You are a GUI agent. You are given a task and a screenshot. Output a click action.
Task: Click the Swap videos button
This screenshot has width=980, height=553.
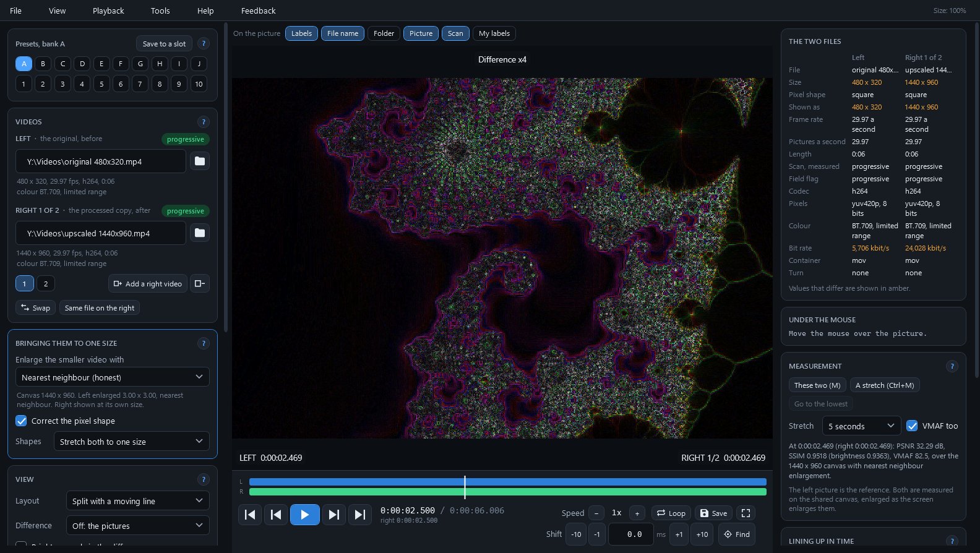[x=35, y=307]
